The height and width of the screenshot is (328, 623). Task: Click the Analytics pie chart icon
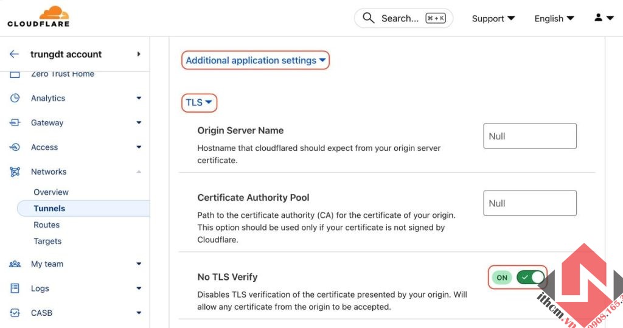[15, 98]
